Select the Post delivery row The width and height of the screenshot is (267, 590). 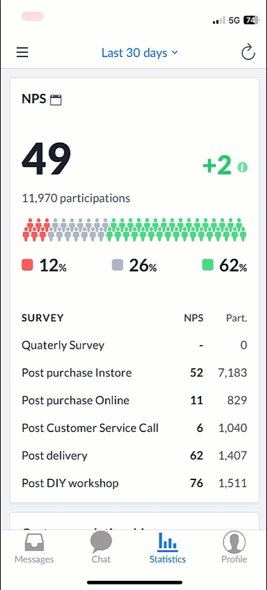click(134, 455)
